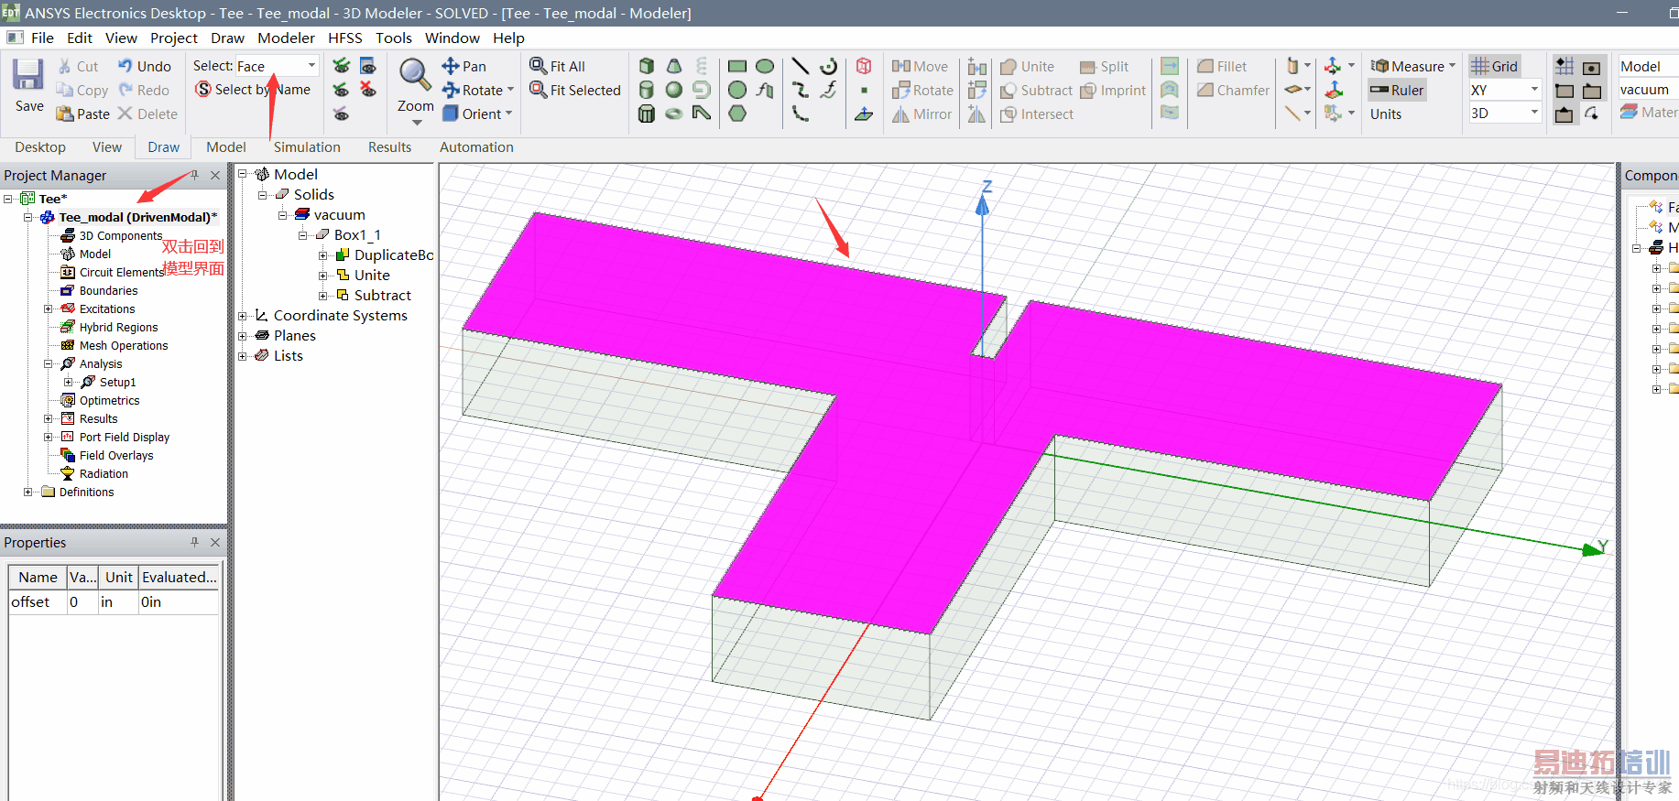Open the view Rotate dropdown arrow
The height and width of the screenshot is (801, 1679).
pos(510,90)
